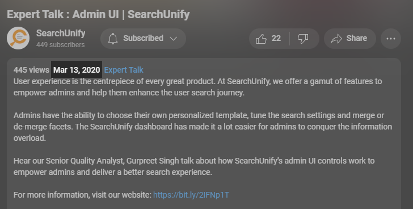Open the bit.ly website link
Screen dimensions: 413x209
pos(191,195)
